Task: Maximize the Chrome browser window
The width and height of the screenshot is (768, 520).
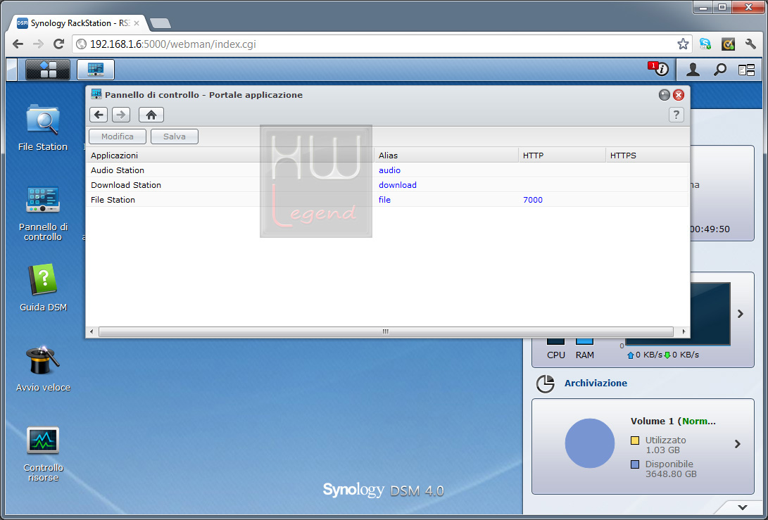Action: click(x=722, y=7)
